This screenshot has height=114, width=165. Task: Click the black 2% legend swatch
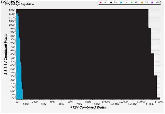111,2
